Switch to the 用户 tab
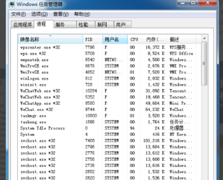Viewport: 223px width, 180px height. tap(123, 24)
